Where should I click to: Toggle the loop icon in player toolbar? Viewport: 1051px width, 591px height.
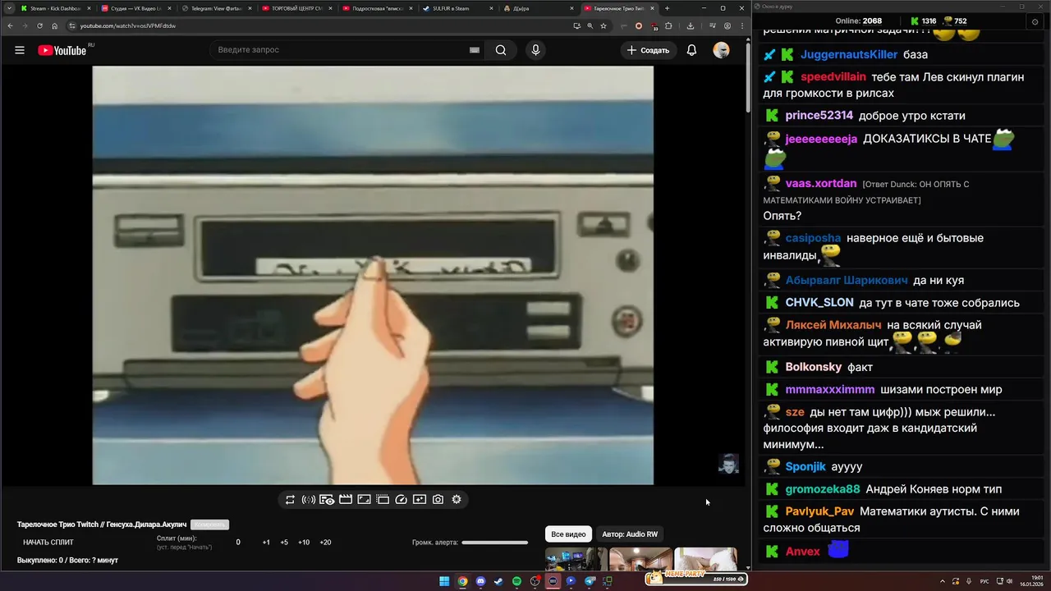(x=290, y=499)
